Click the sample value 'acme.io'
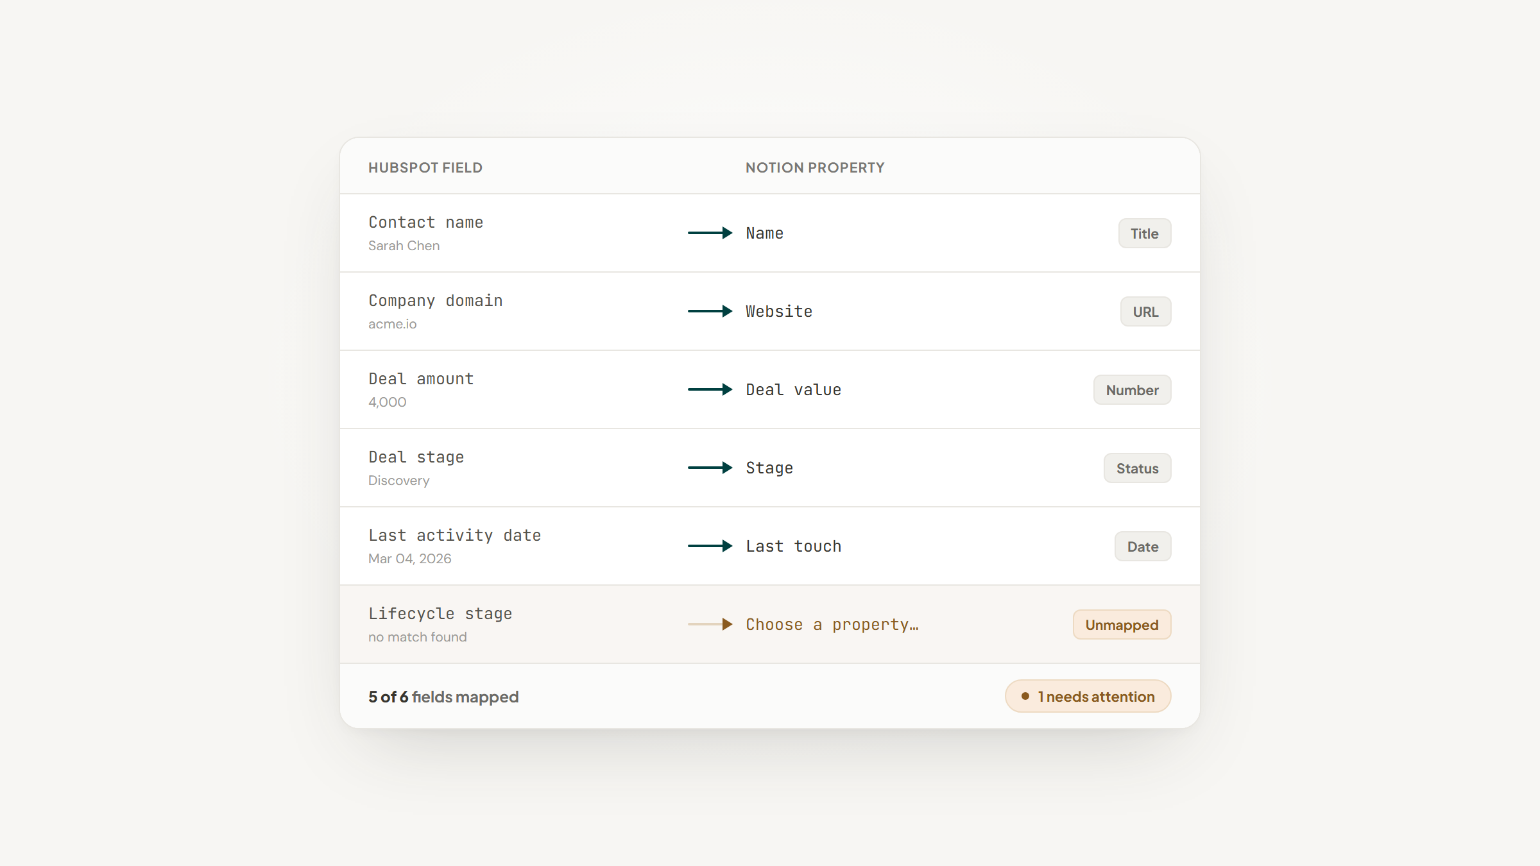The height and width of the screenshot is (866, 1540). (392, 324)
